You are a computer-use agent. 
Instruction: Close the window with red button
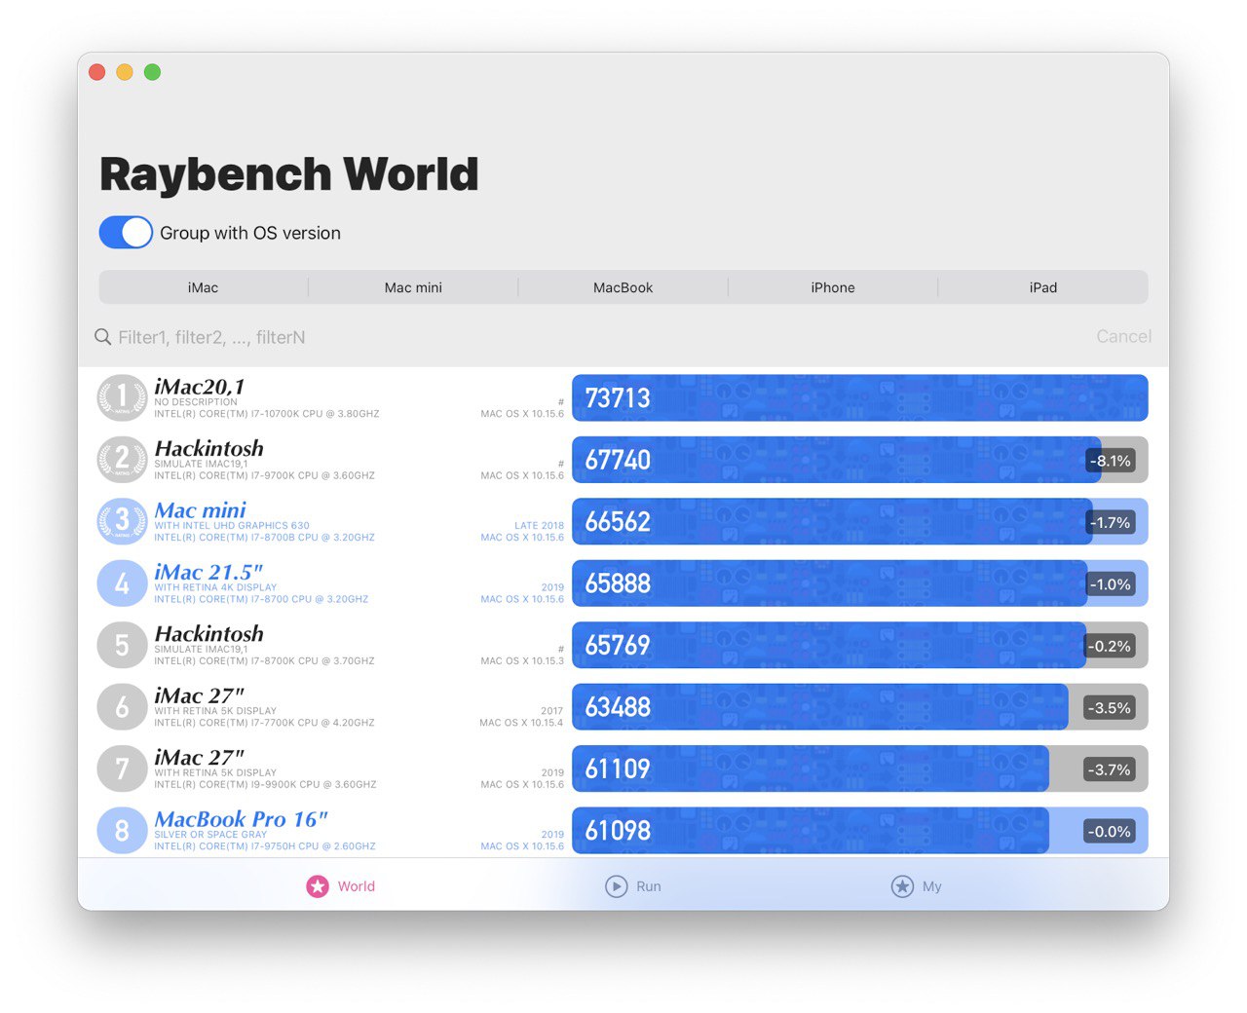pyautogui.click(x=96, y=72)
